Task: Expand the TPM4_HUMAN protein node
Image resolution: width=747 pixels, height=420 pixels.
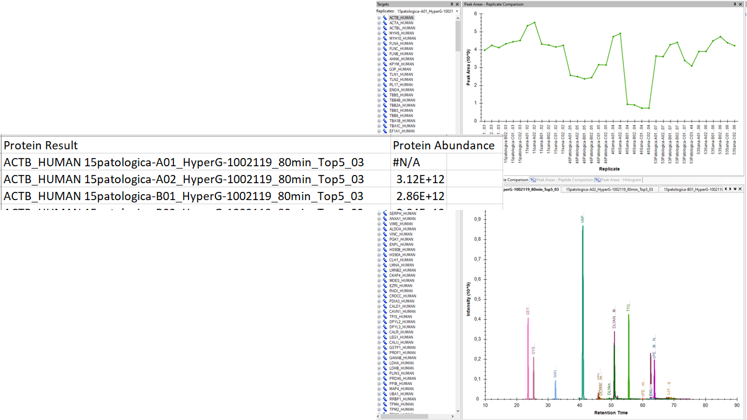Action: pyautogui.click(x=379, y=404)
